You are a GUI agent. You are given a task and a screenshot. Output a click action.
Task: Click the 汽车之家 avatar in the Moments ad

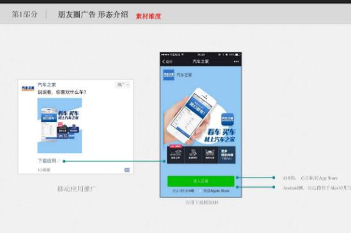point(27,88)
